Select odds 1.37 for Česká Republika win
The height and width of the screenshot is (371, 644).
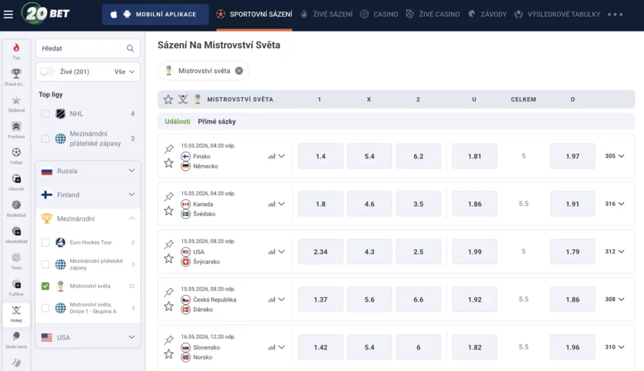pos(321,299)
